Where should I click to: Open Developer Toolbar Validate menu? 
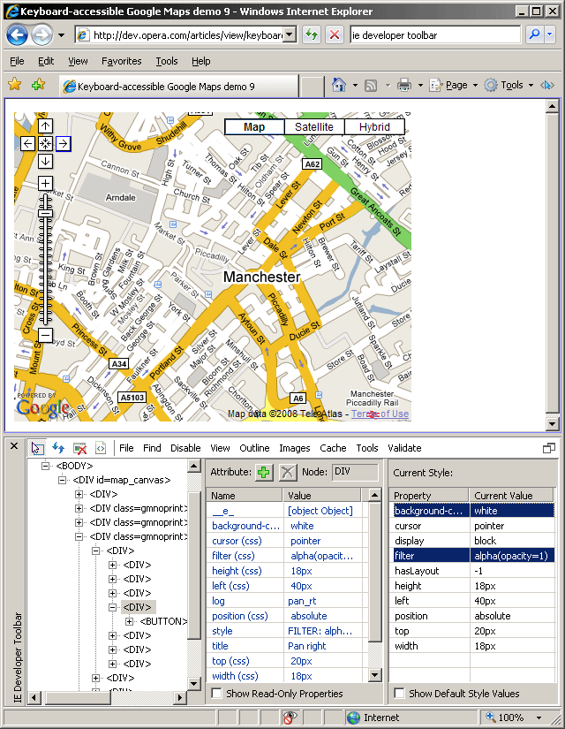tap(404, 448)
